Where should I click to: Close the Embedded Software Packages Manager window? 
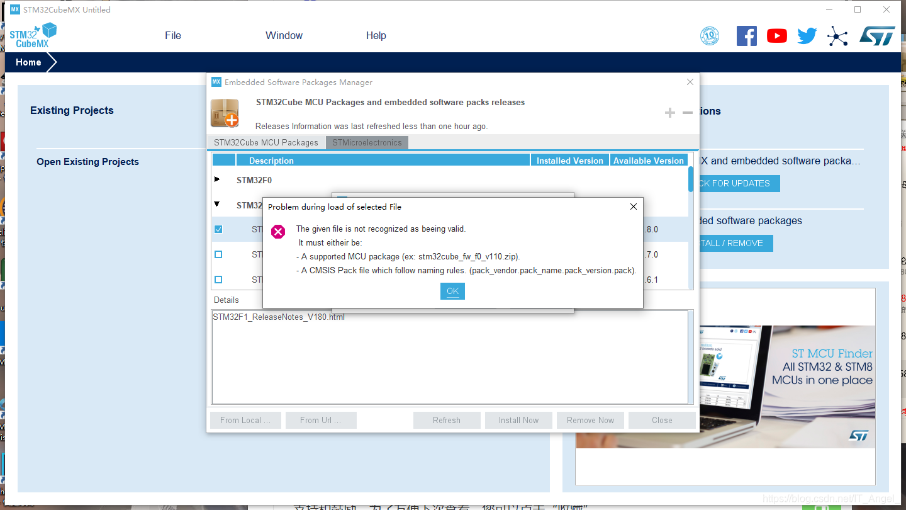(x=690, y=82)
